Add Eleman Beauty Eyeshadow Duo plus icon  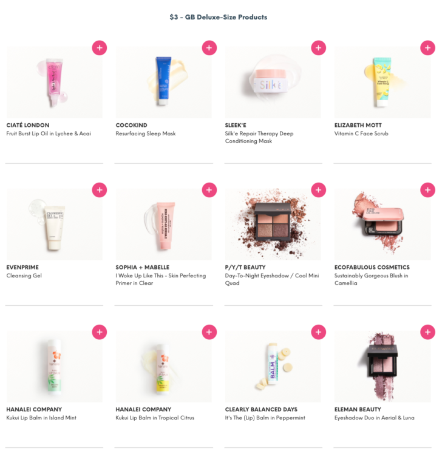click(x=427, y=332)
